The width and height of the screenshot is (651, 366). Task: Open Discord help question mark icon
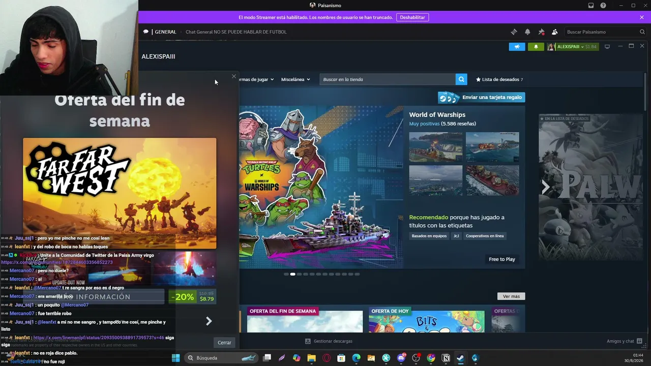[x=603, y=6]
